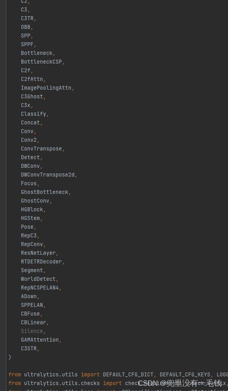Place the cursor on ConvTranspose
The image size is (228, 391).
(41, 149)
